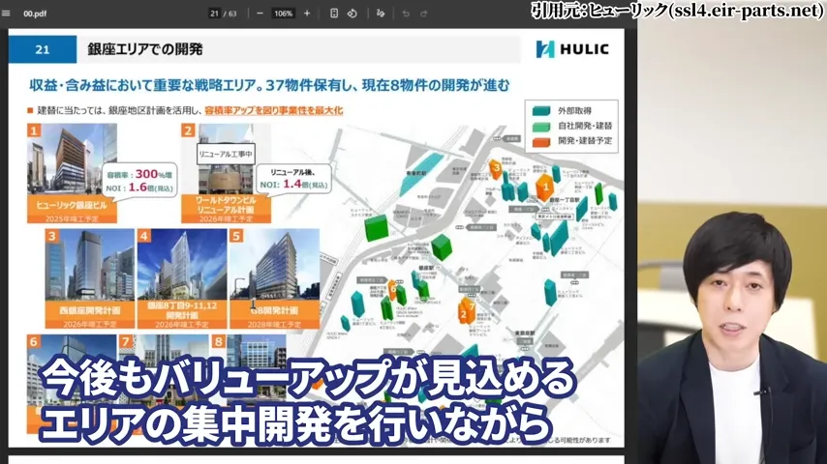The width and height of the screenshot is (827, 464).
Task: Click the 西銀座開発計画 orange label
Action: click(x=90, y=315)
